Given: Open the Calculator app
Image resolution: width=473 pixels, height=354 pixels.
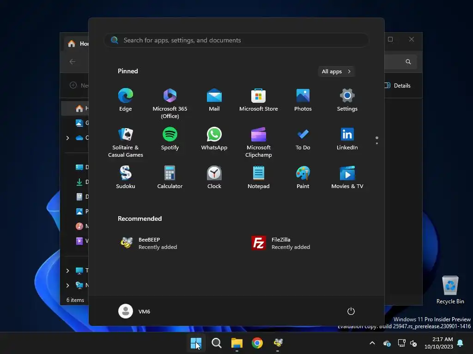Looking at the screenshot, I should click(x=170, y=177).
